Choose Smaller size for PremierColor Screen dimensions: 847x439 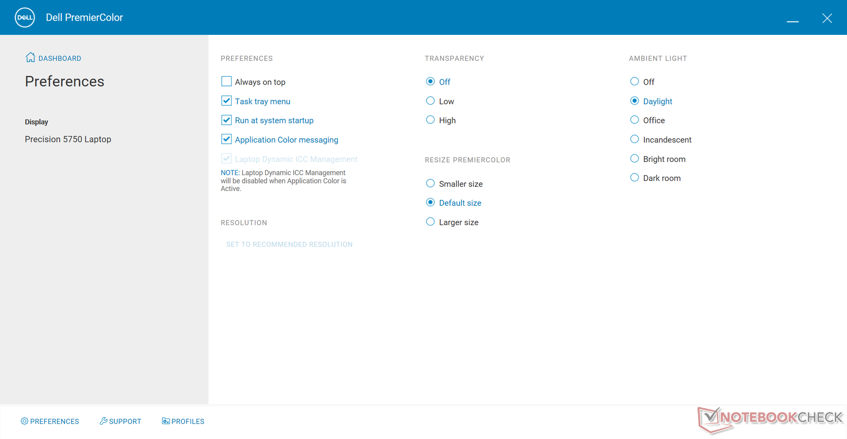coord(430,184)
